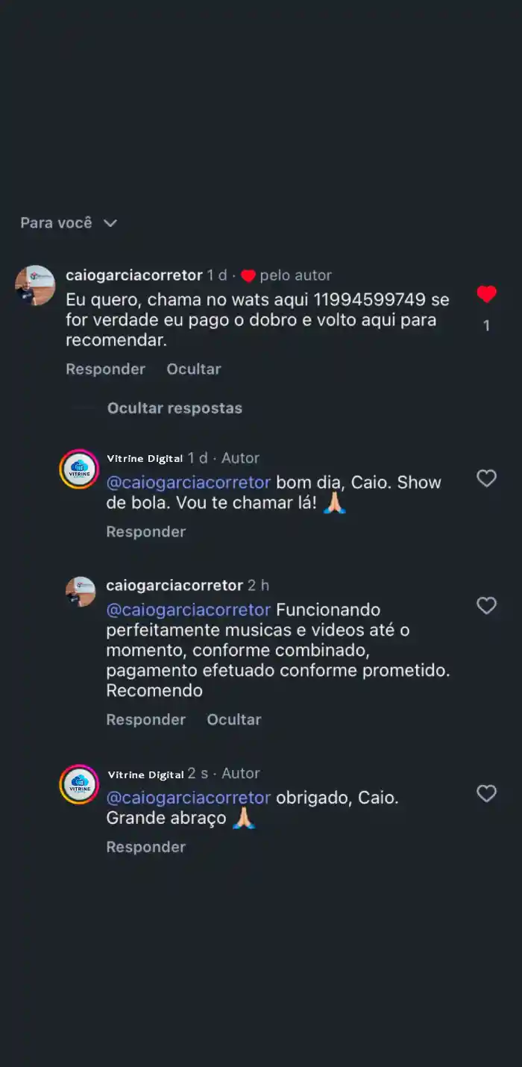Select the Vitrine Digital username label

coord(145,457)
